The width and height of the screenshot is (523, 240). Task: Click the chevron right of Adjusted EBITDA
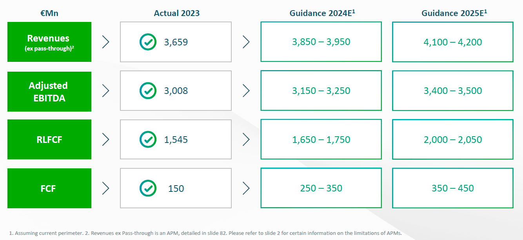[105, 91]
